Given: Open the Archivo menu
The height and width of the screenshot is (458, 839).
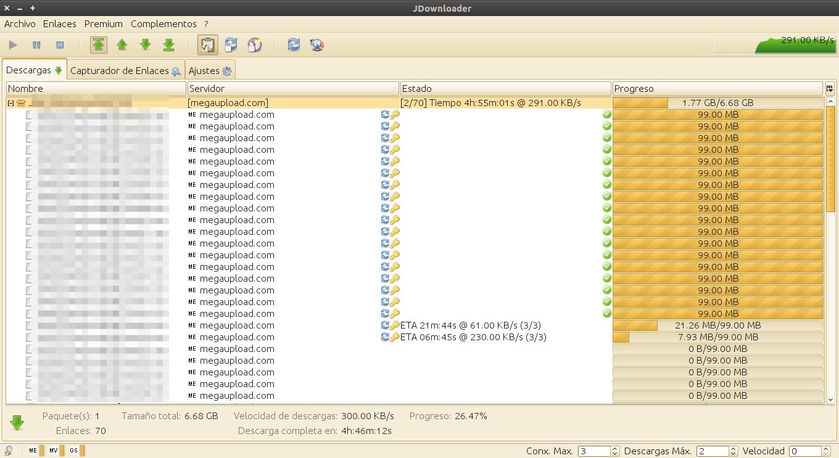Looking at the screenshot, I should pyautogui.click(x=20, y=24).
